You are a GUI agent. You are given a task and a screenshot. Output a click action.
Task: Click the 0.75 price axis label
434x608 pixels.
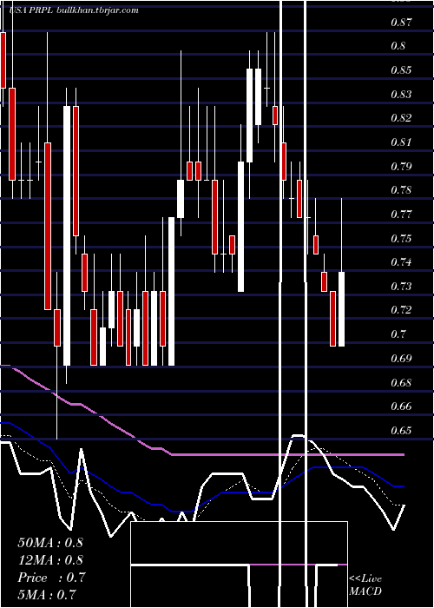click(x=401, y=238)
